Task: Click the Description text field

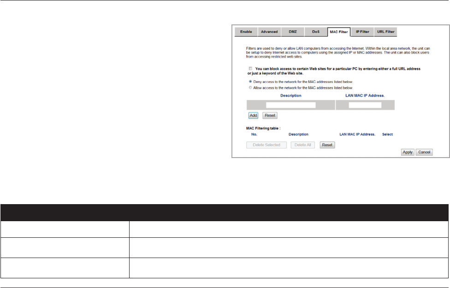Action: (x=290, y=105)
